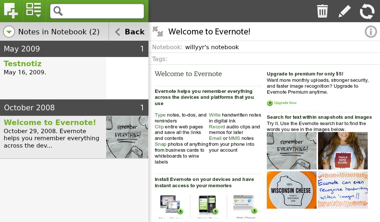The width and height of the screenshot is (380, 222).
Task: Open the Wisconsin Cheese image
Action: pyautogui.click(x=292, y=190)
